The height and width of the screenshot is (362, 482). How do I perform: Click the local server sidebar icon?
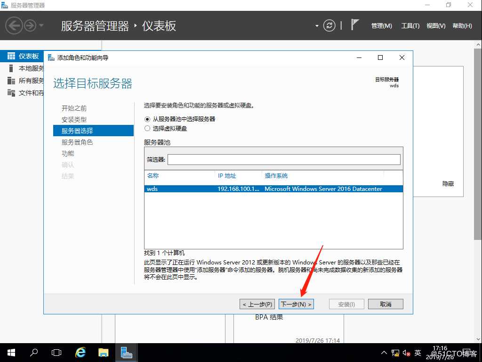[11, 68]
